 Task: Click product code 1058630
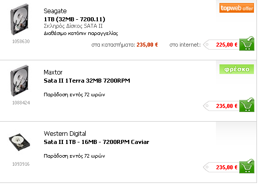tap(21, 42)
